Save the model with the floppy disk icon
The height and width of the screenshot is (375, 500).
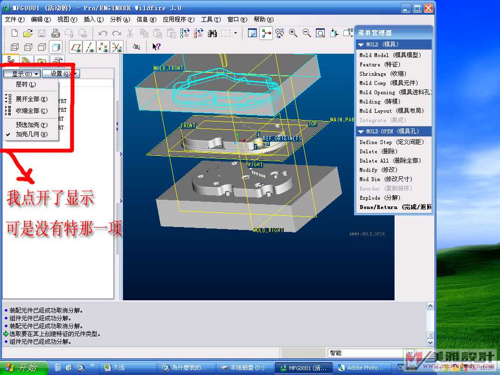tap(42, 33)
